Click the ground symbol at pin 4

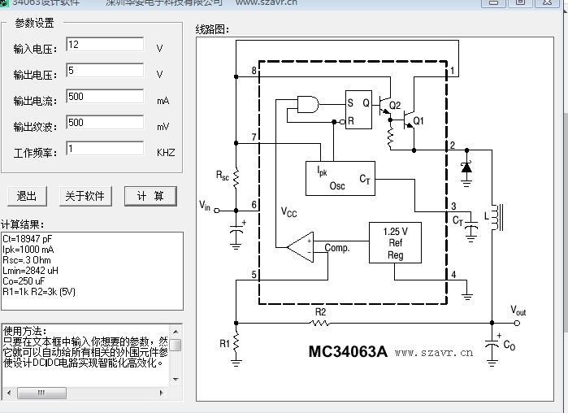tap(467, 297)
